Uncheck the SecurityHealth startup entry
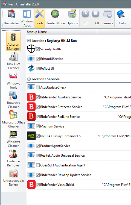131x205 pixels. [38, 49]
